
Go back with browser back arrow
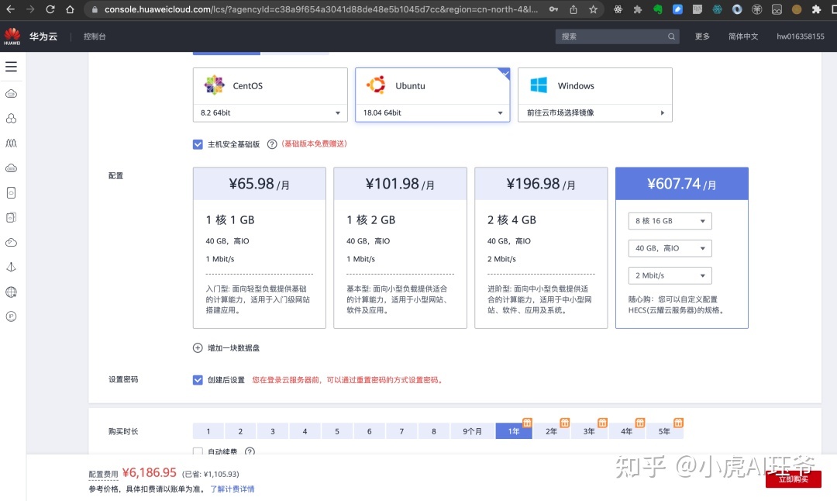click(10, 9)
